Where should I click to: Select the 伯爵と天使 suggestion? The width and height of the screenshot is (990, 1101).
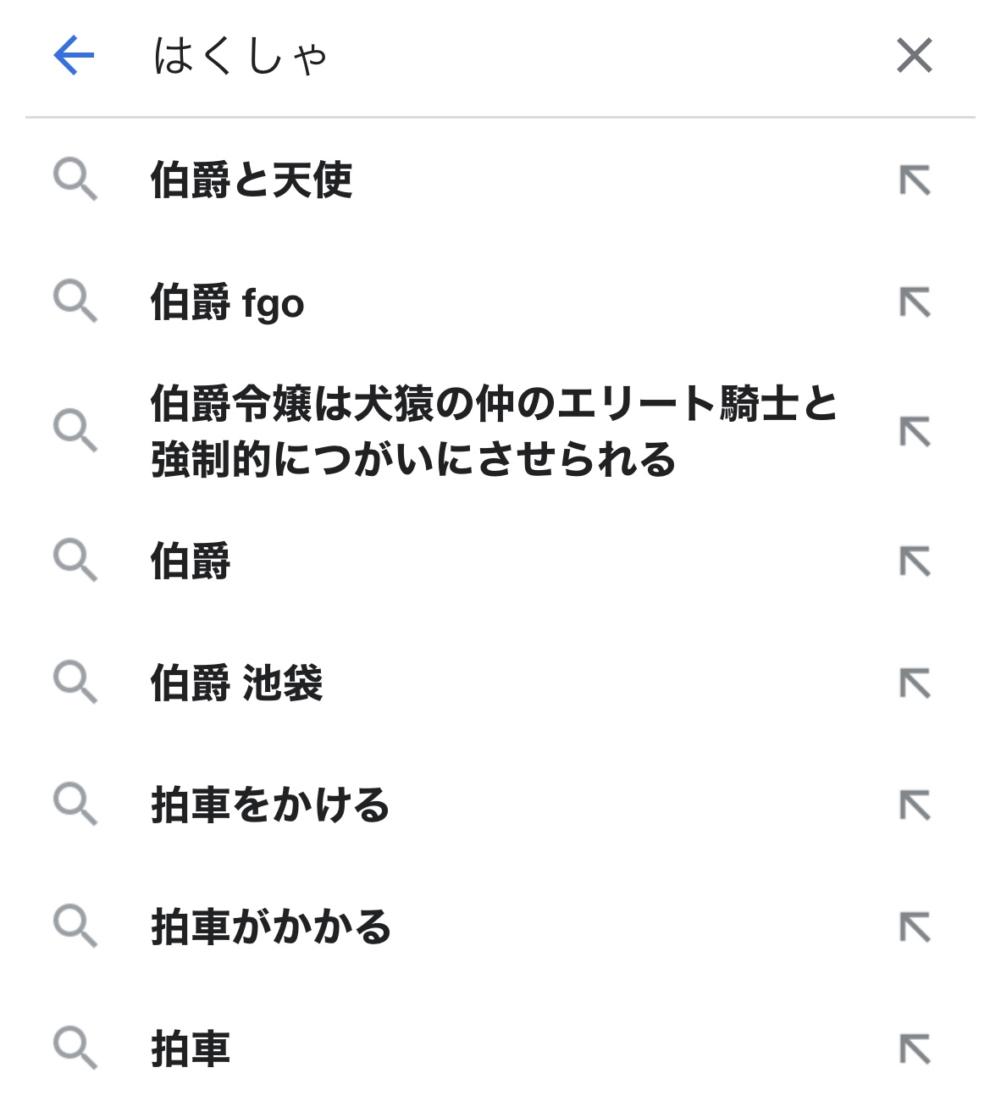252,180
